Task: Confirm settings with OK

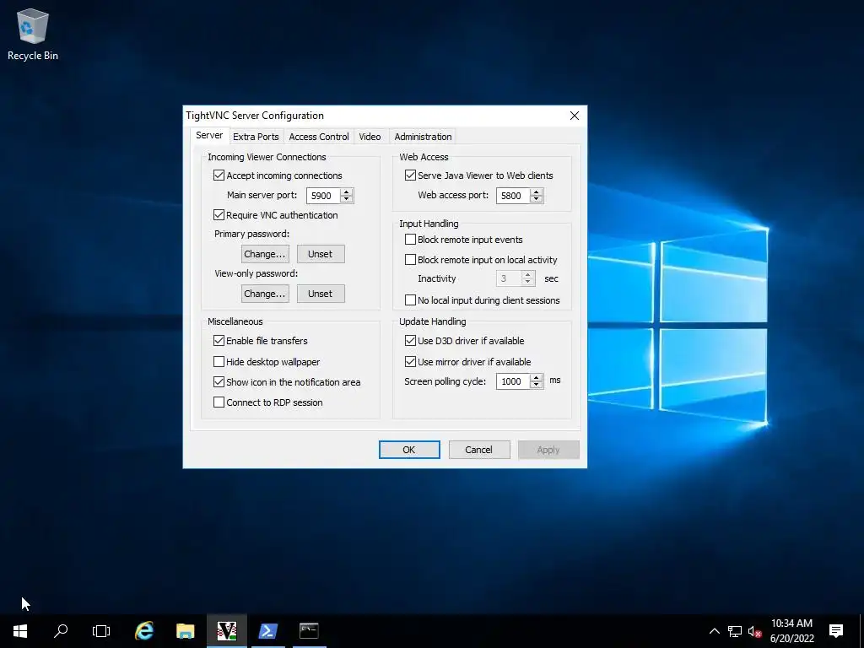Action: pos(409,450)
